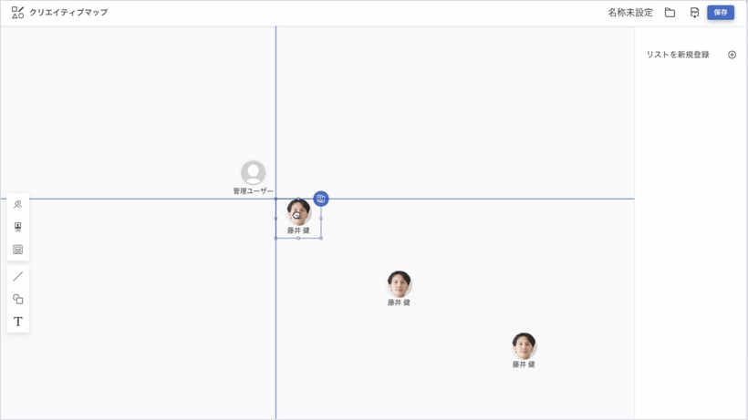The image size is (748, 420).
Task: Click the blue badge on selected avatar
Action: click(321, 199)
